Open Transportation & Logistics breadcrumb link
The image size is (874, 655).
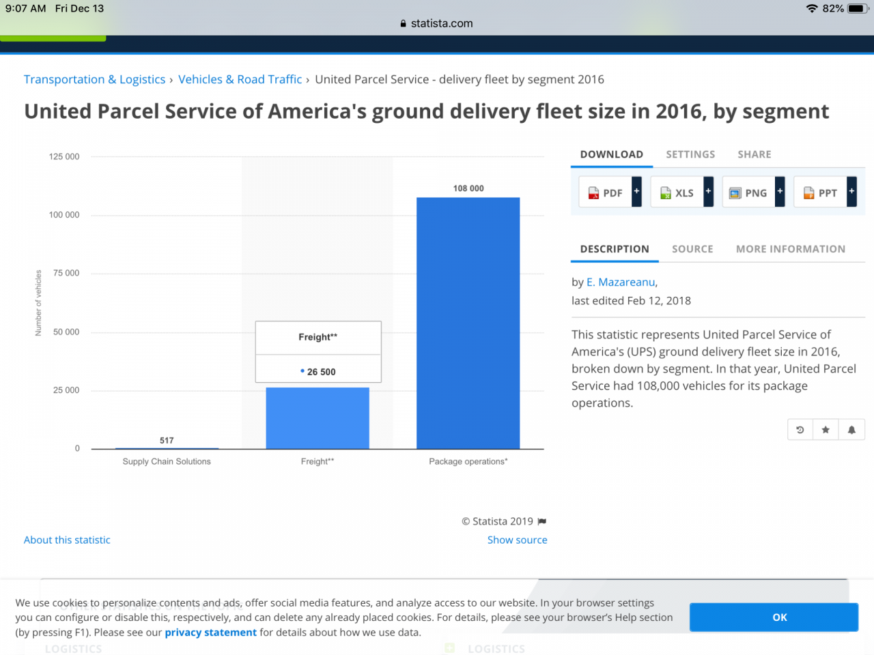[95, 79]
